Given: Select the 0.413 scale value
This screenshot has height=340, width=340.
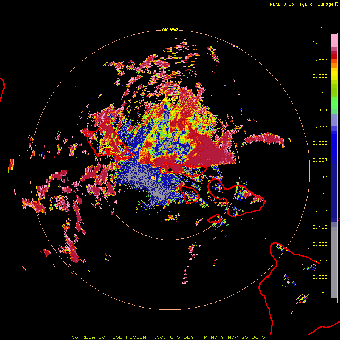Looking at the screenshot, I should coord(320,227).
